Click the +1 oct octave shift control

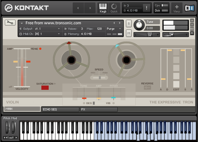point(10,137)
